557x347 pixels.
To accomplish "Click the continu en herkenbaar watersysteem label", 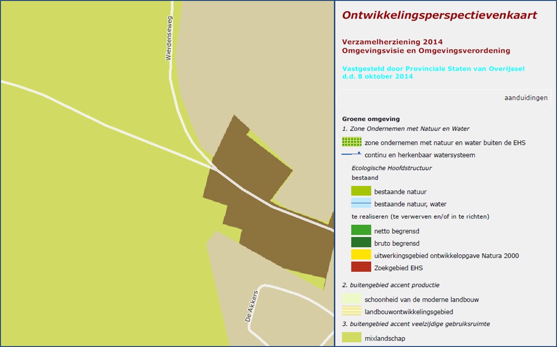I will click(x=420, y=155).
